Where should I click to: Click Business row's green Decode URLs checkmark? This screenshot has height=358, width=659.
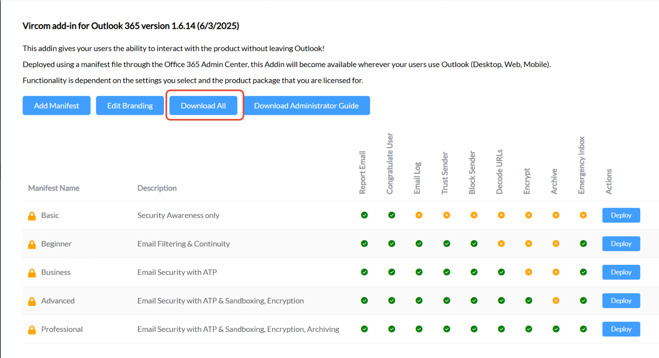[501, 272]
